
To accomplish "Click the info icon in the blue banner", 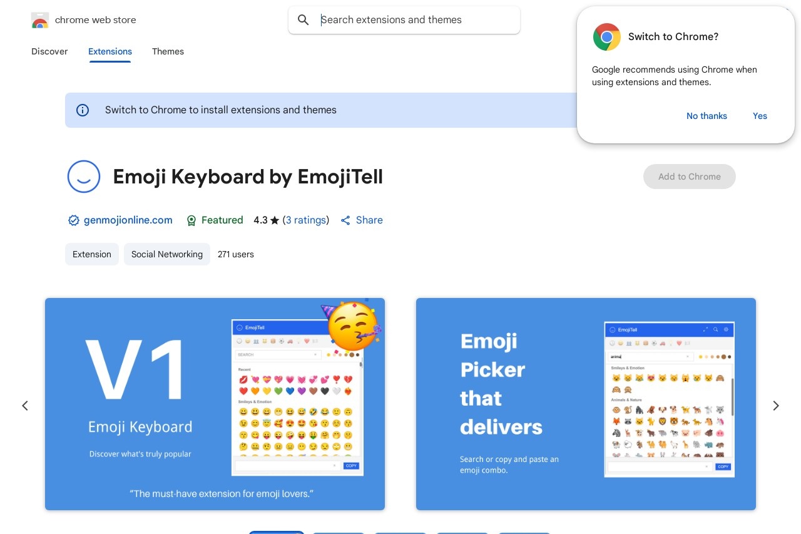I will pos(83,110).
